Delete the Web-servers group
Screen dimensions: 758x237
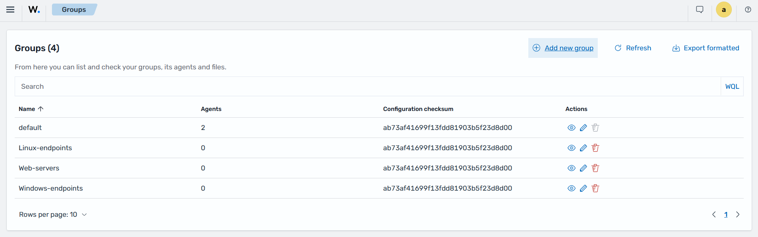[595, 168]
